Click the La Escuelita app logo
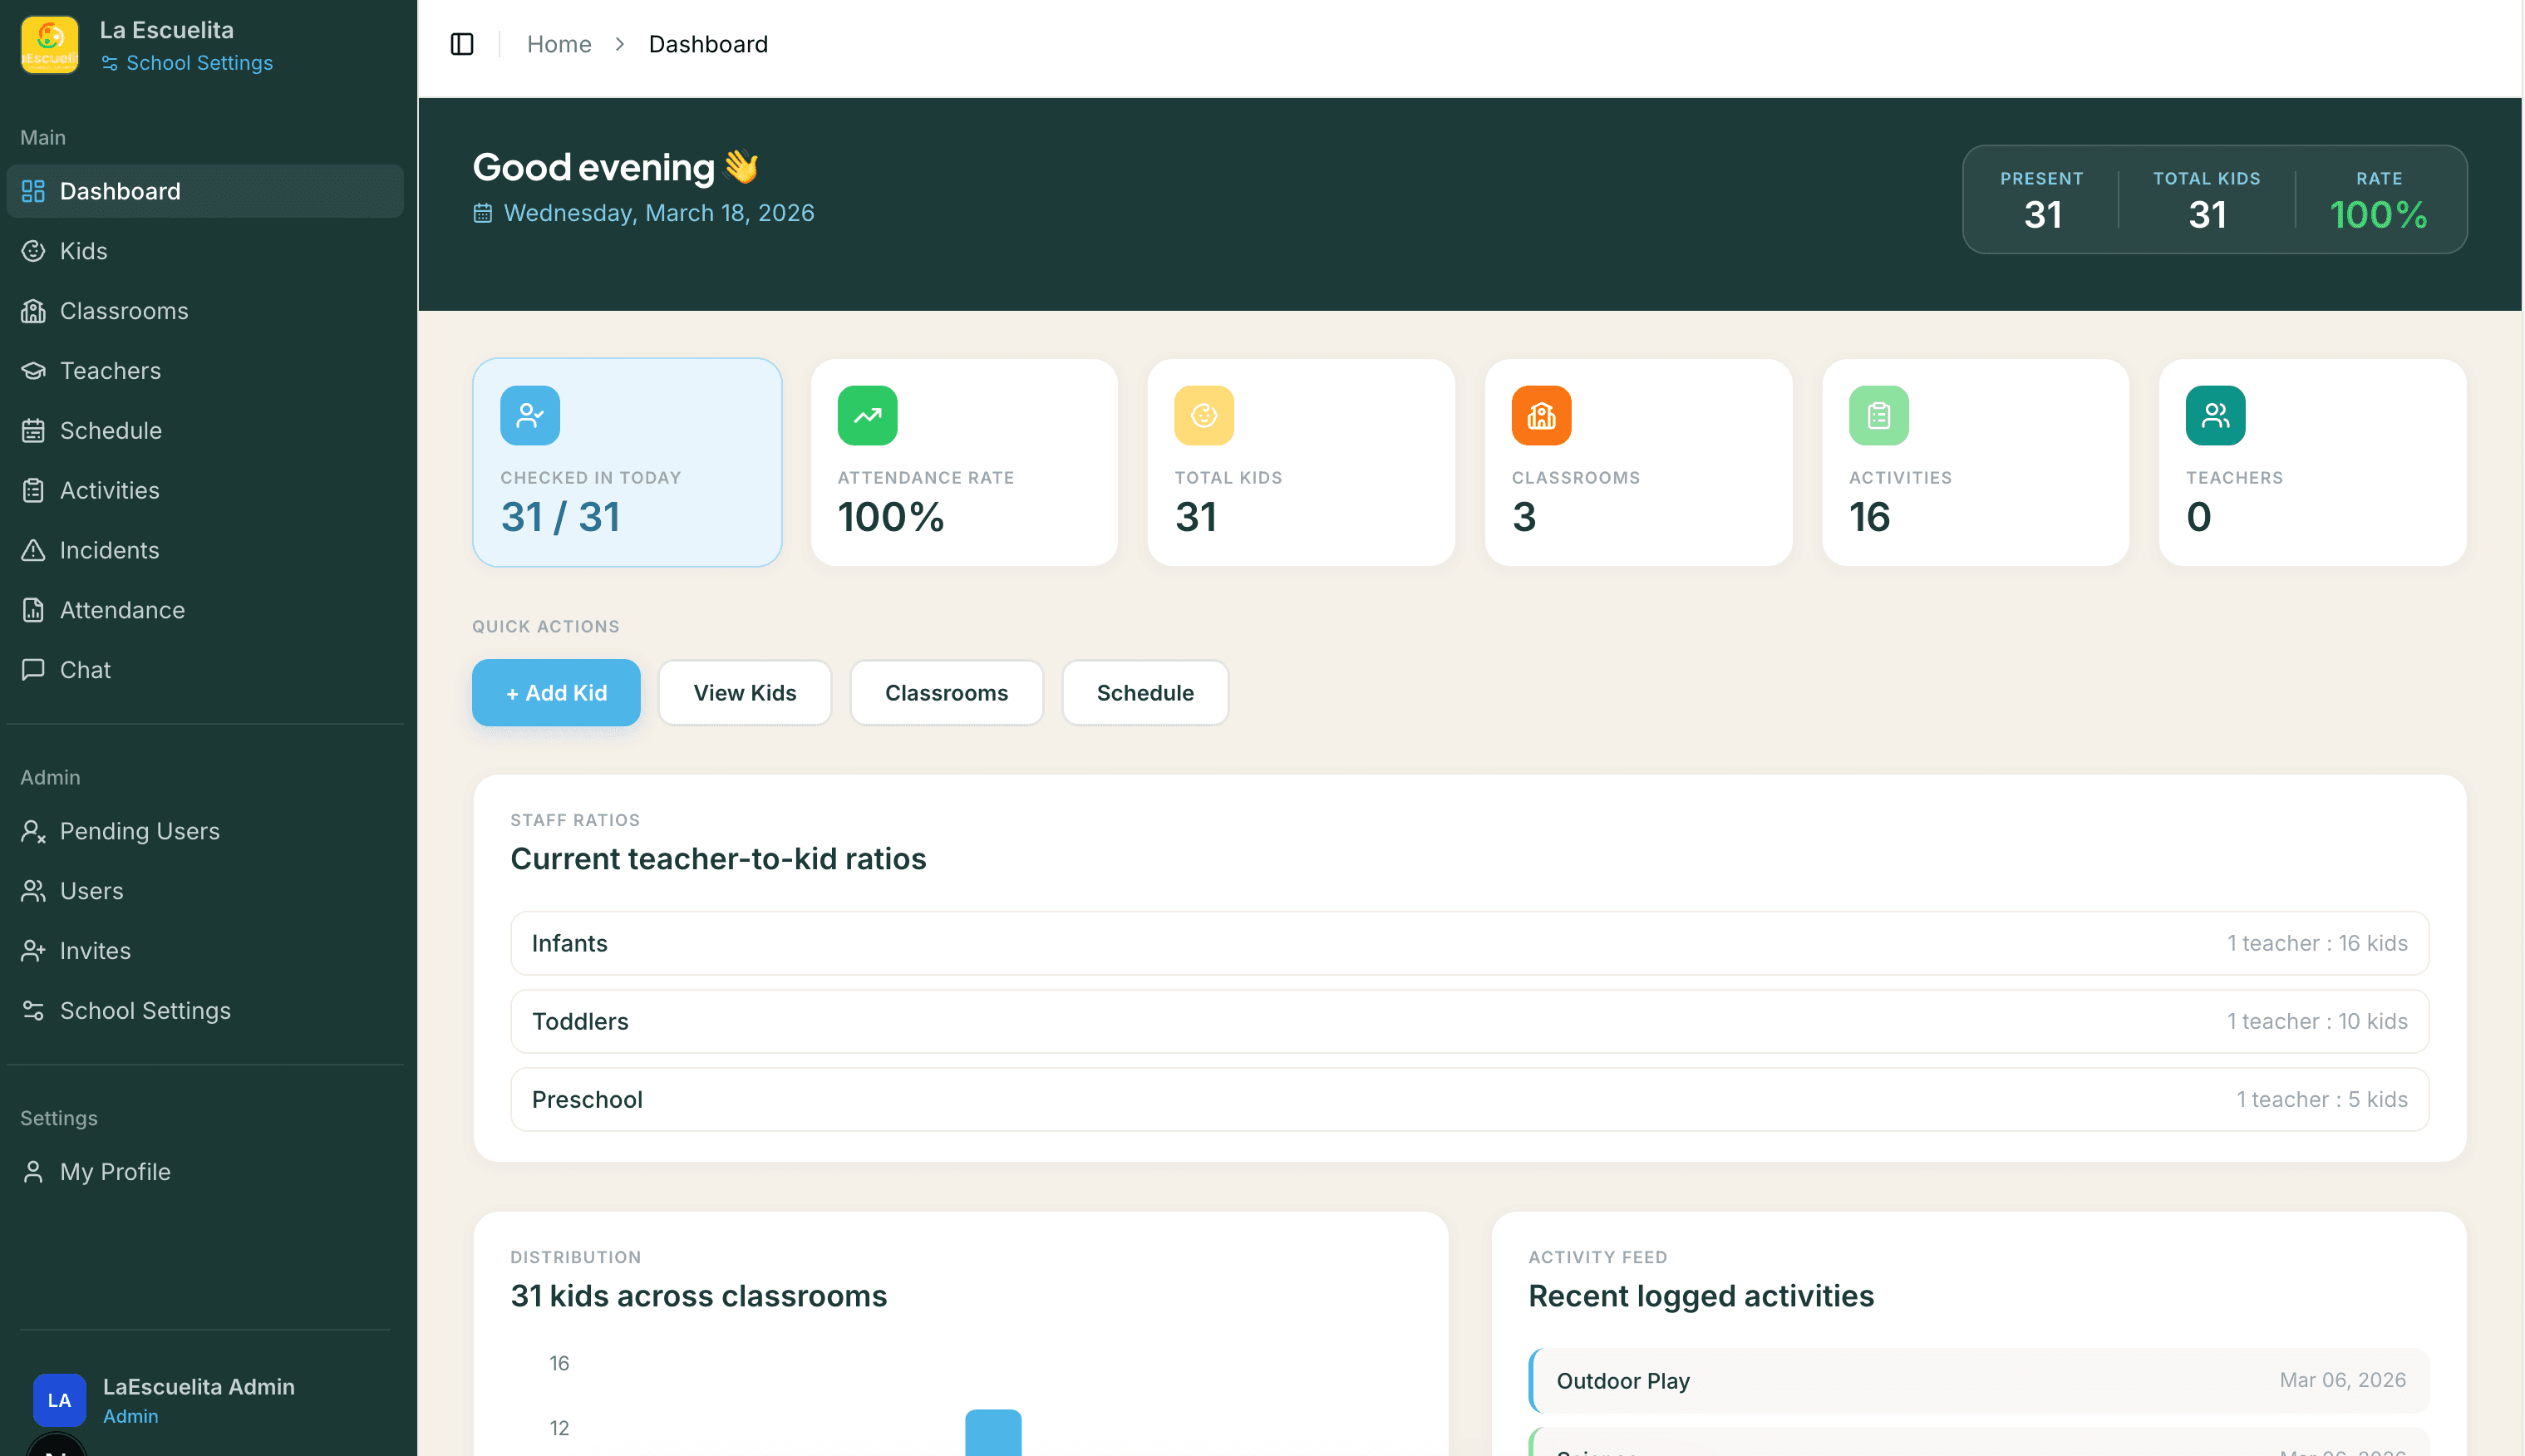 pos(49,44)
